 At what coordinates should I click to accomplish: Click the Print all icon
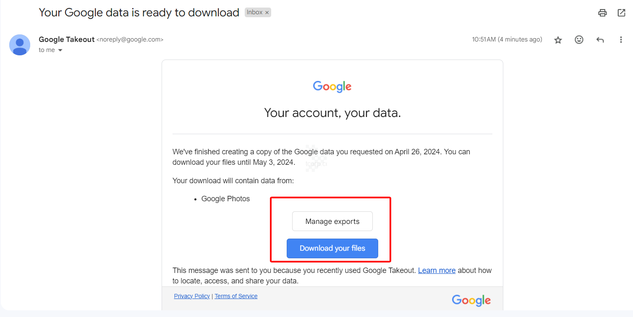(602, 13)
